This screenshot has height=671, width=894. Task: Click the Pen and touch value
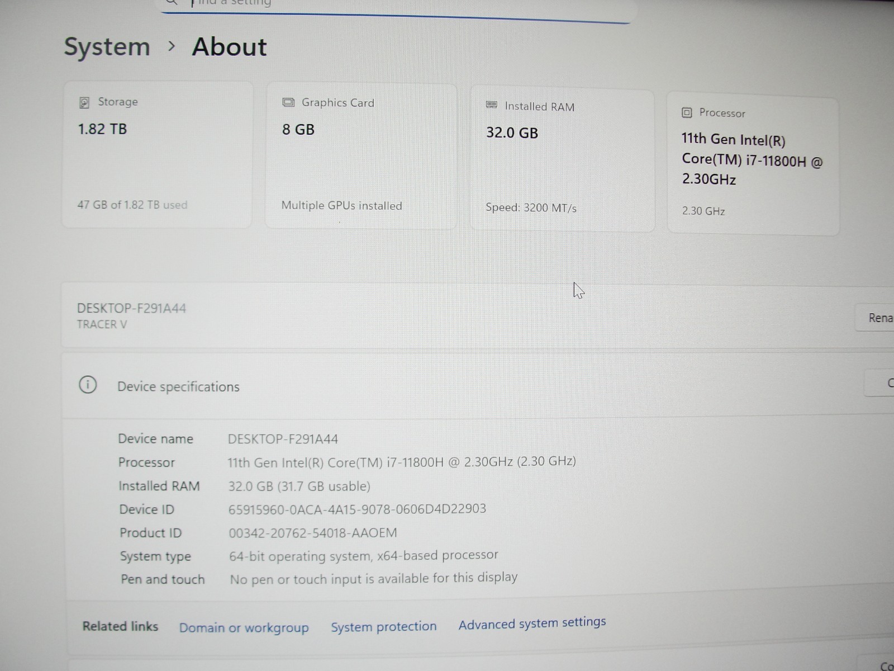click(374, 578)
